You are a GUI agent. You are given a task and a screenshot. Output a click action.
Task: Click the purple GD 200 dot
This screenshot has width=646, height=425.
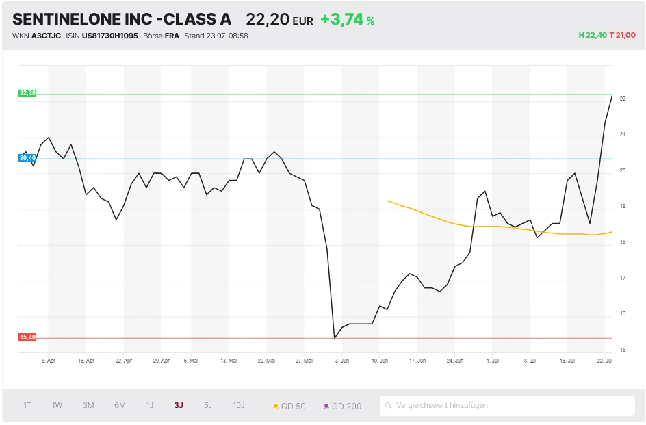point(326,407)
